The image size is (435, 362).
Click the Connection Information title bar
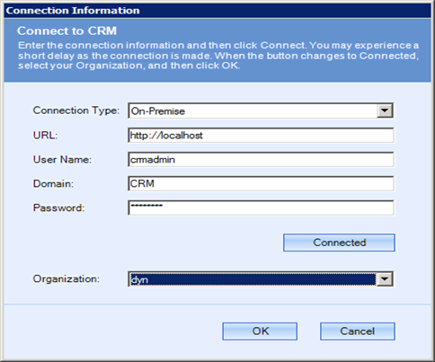click(217, 11)
